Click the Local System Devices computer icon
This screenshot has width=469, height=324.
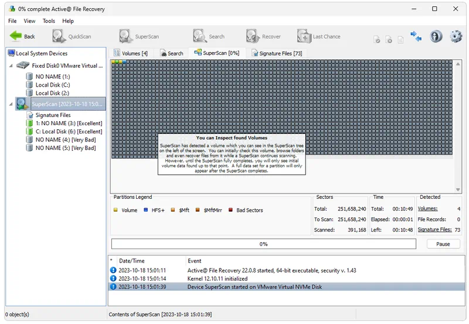pos(11,53)
